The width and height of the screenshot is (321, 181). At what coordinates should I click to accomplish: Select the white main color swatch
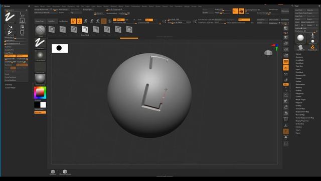pyautogui.click(x=43, y=105)
